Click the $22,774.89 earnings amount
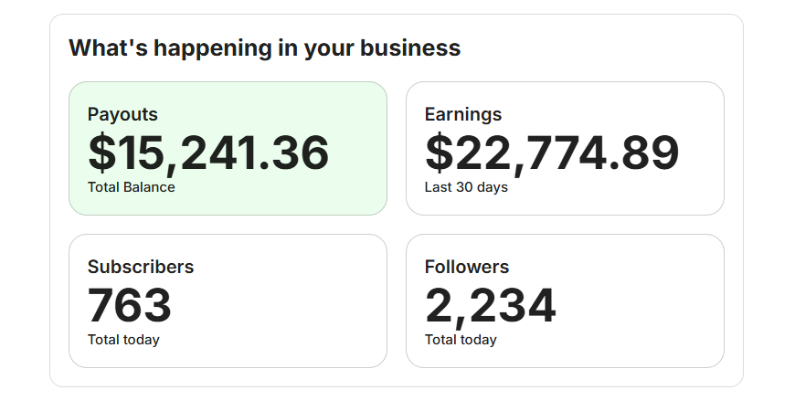The height and width of the screenshot is (411, 795). 552,153
